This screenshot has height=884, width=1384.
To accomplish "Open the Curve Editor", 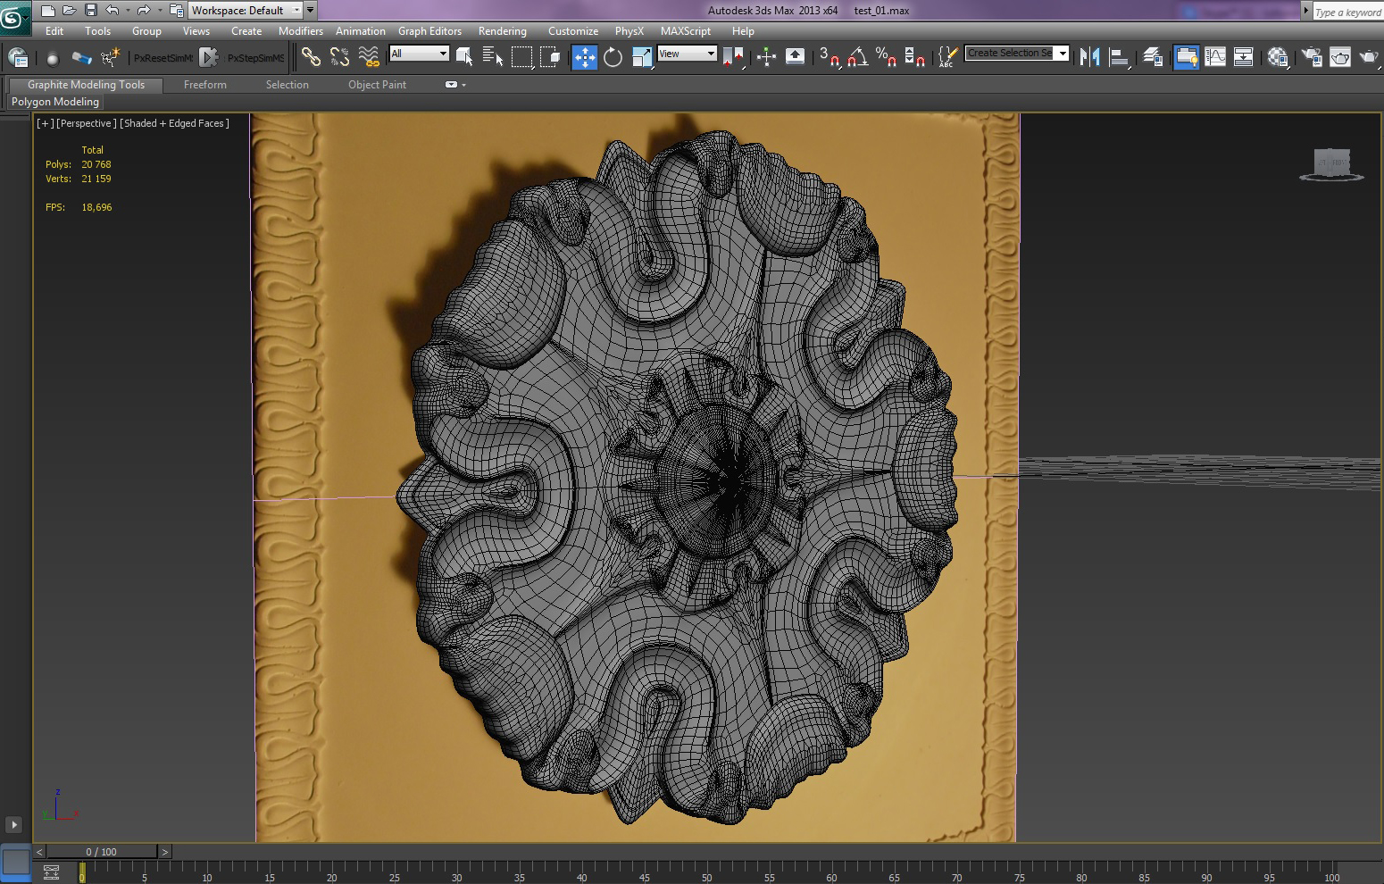I will click(x=1215, y=57).
